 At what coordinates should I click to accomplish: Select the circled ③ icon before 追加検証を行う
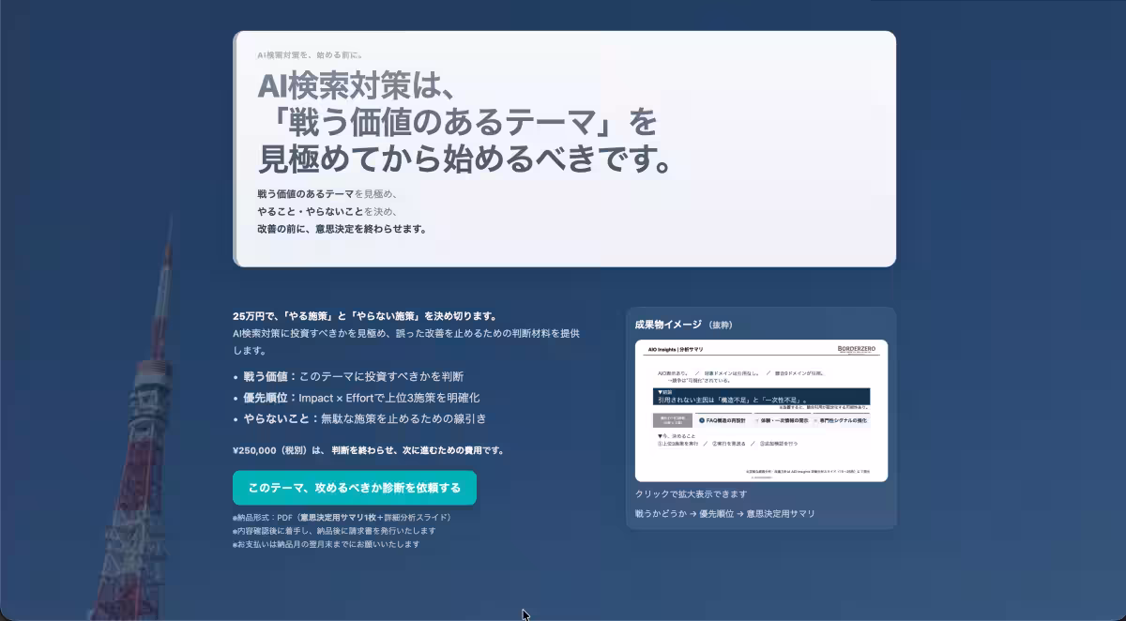(762, 444)
